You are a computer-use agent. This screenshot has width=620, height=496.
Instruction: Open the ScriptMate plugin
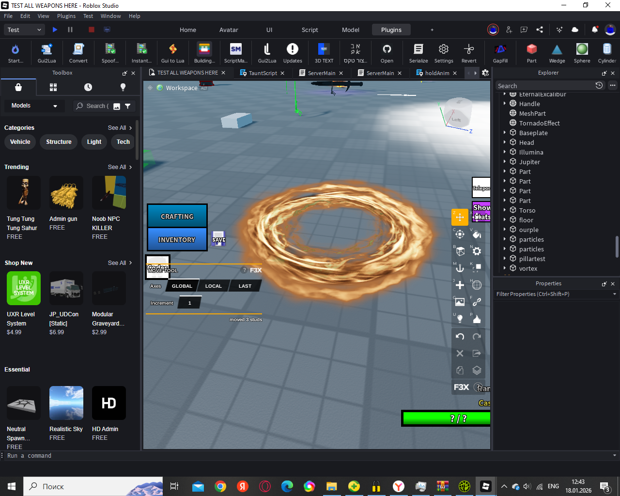(x=236, y=53)
